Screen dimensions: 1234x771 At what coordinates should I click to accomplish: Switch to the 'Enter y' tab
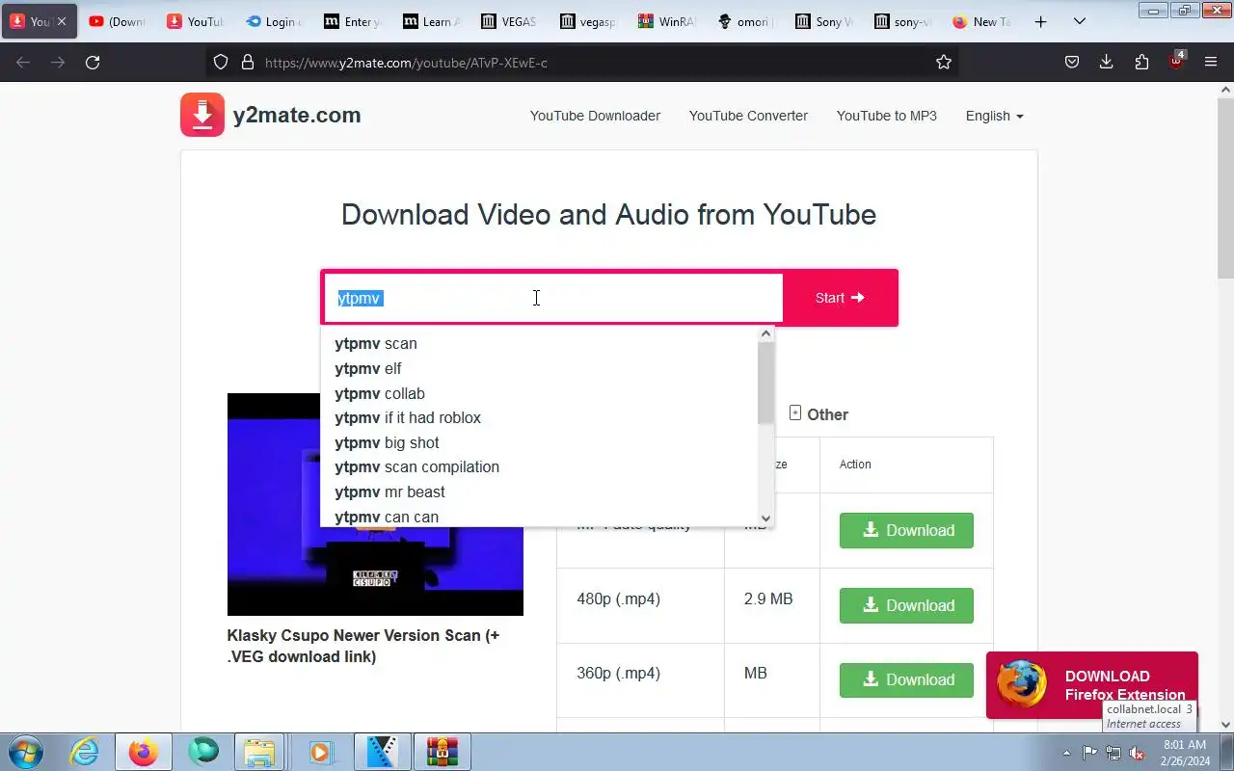[x=353, y=21]
